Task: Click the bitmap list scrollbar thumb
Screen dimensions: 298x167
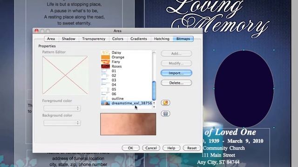Action: click(x=154, y=91)
